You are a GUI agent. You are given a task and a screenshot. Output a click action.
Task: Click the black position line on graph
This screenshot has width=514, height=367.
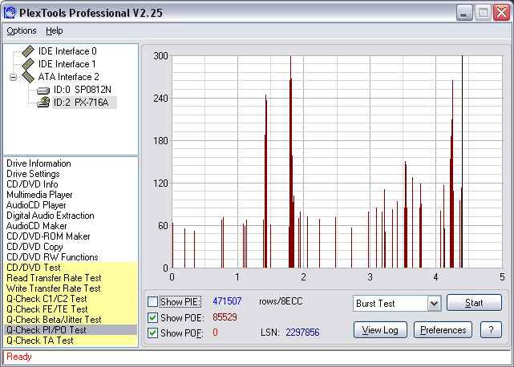click(x=462, y=162)
